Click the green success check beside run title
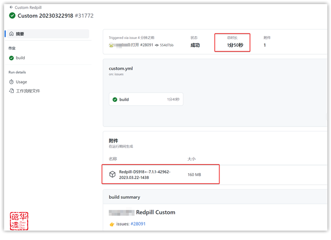Screen dimensions: 331x240 coord(12,15)
